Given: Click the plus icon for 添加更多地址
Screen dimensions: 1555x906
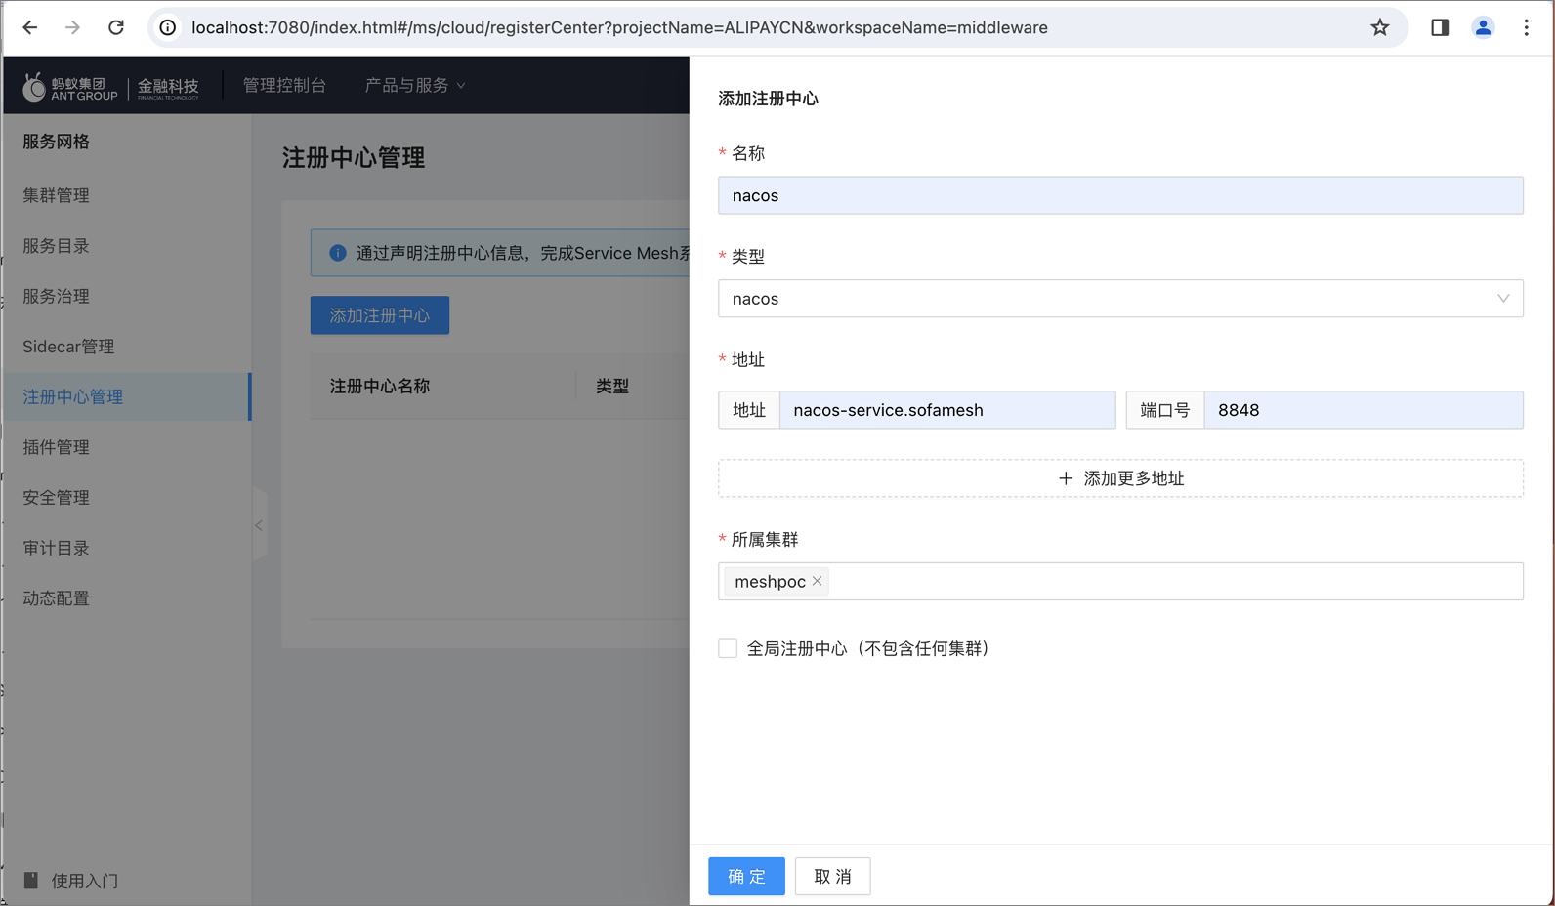Looking at the screenshot, I should point(1066,478).
